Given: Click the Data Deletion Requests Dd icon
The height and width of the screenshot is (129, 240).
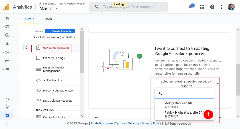Looking at the screenshot, I should click(x=39, y=100).
